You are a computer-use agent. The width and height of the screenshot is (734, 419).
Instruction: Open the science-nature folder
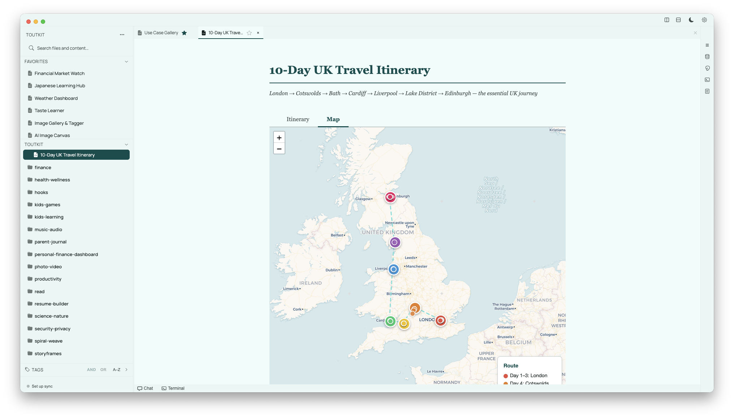click(x=77, y=316)
